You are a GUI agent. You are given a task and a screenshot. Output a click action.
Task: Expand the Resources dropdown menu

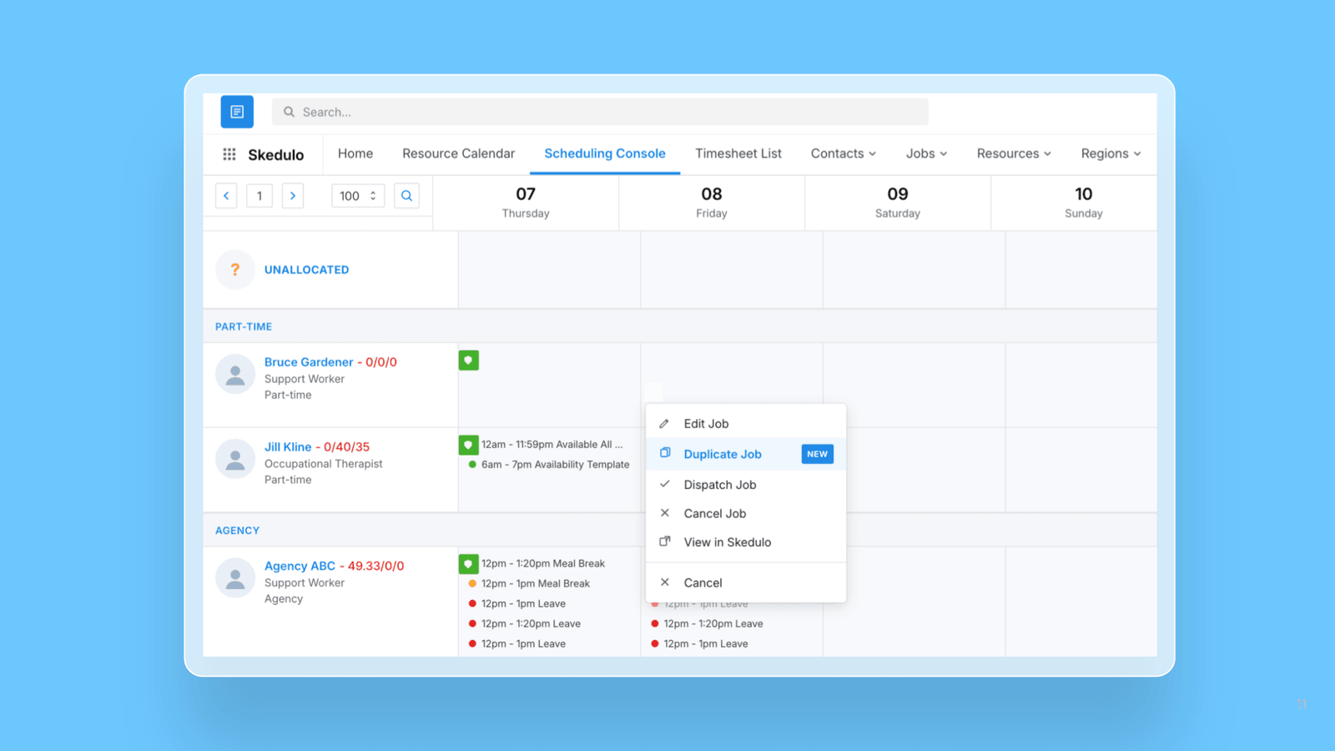(1014, 154)
